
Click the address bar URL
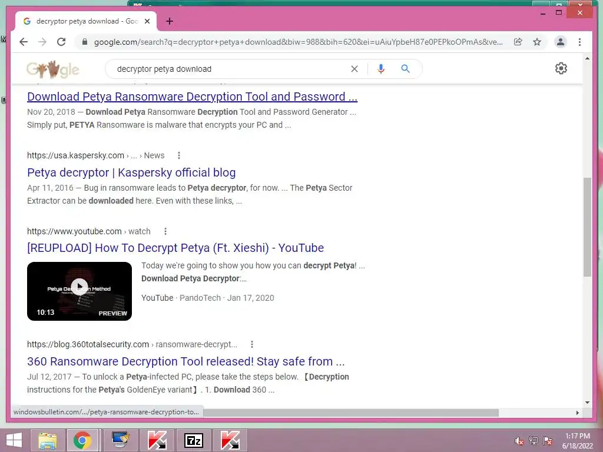299,42
